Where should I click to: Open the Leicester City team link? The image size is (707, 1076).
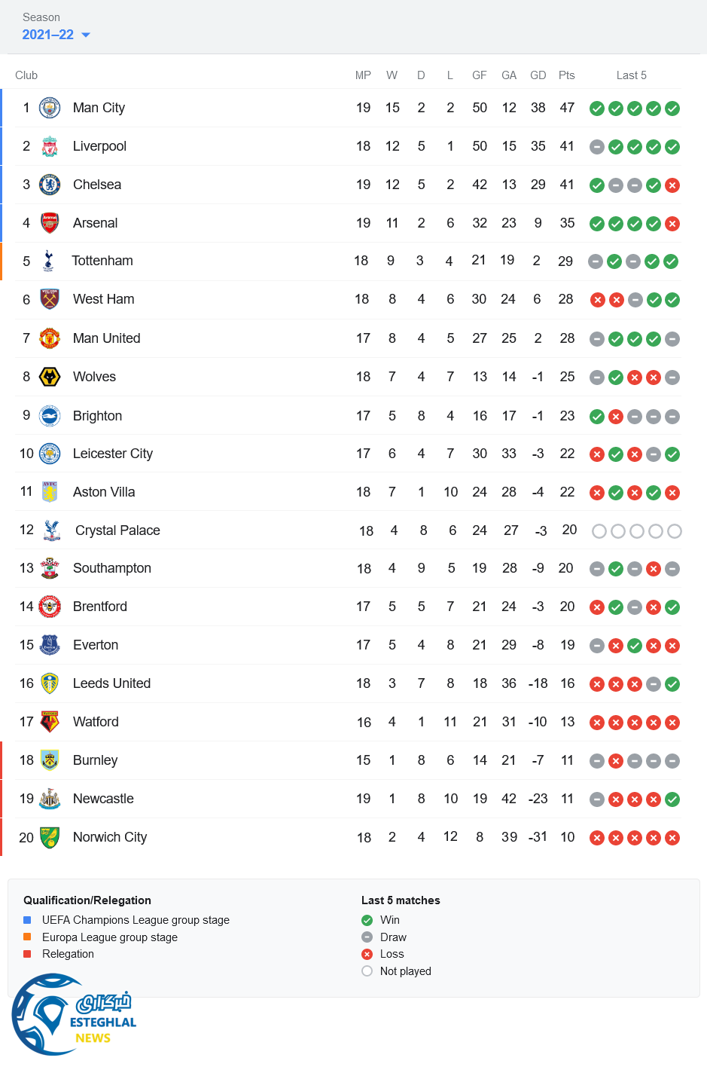[x=113, y=454]
